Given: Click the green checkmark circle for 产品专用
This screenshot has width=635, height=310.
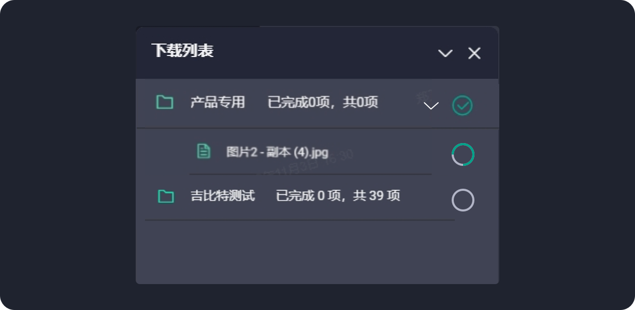Looking at the screenshot, I should point(463,106).
